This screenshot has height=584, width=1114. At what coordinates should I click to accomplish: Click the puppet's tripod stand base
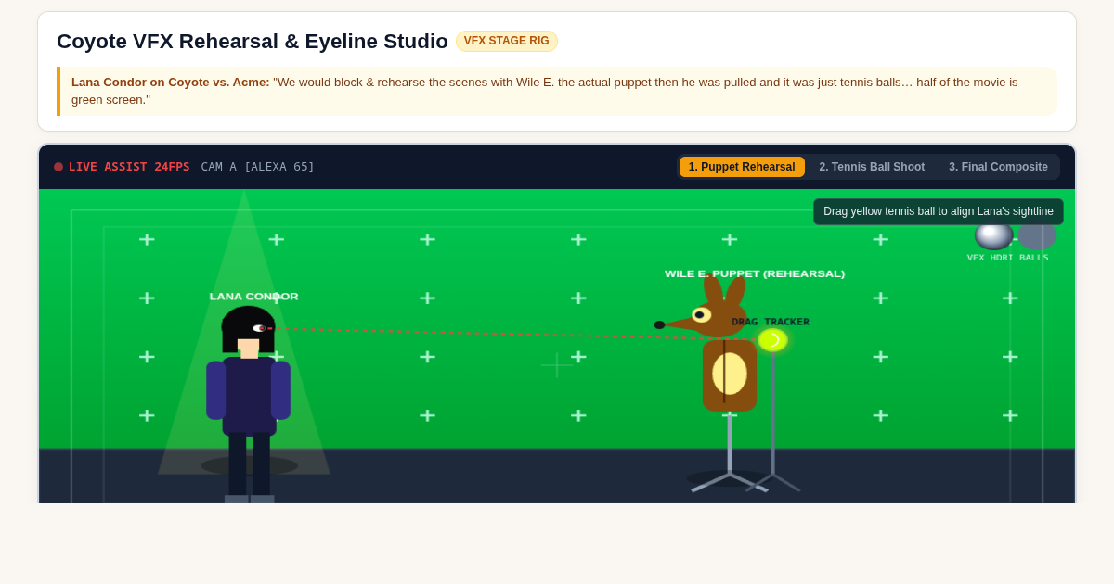[730, 481]
